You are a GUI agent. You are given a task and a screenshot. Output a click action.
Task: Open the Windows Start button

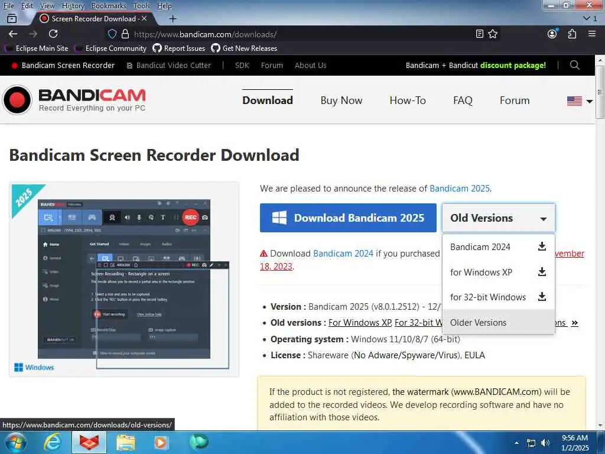click(15, 443)
